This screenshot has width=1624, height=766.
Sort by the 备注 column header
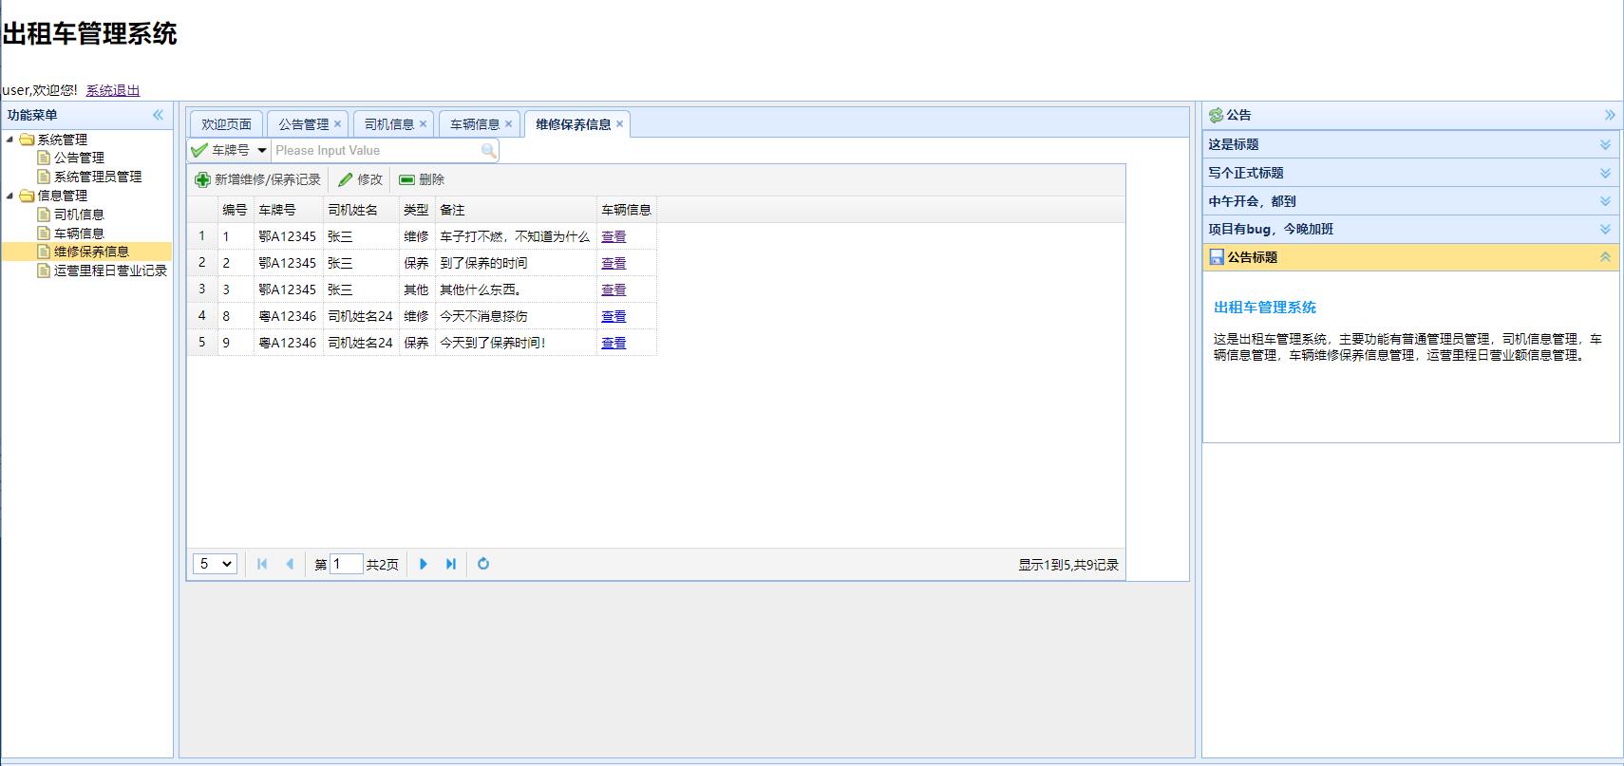coord(516,210)
